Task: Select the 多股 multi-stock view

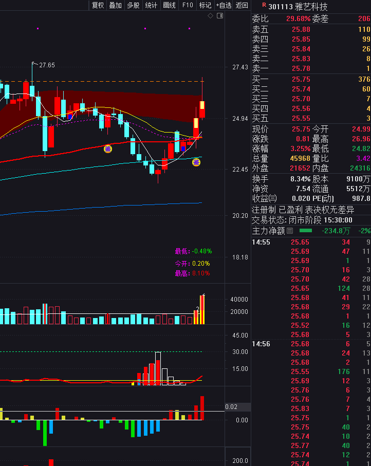Action: click(133, 5)
